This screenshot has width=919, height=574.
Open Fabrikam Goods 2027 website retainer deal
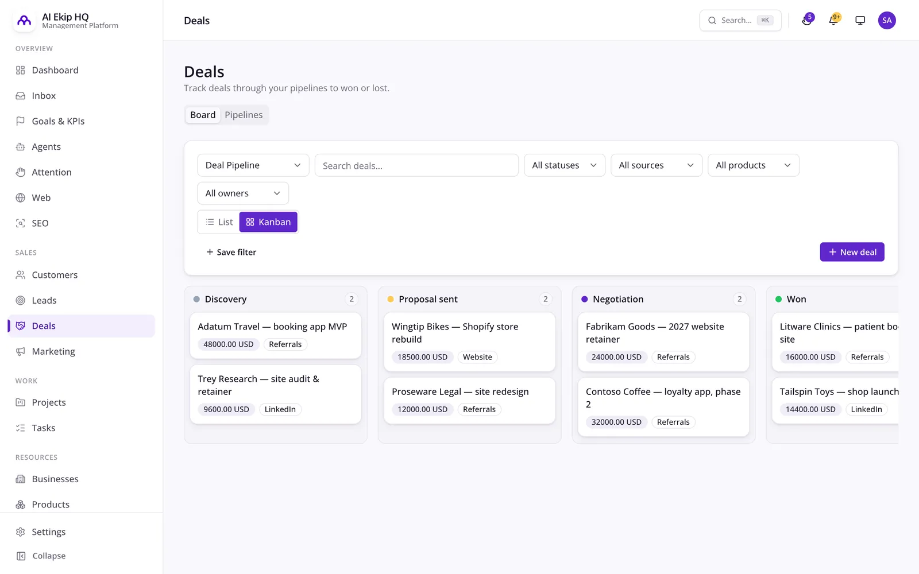663,342
